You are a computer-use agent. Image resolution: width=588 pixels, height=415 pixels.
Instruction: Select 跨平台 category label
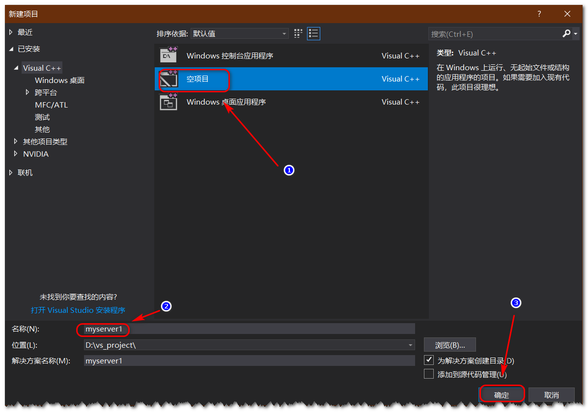coord(46,93)
